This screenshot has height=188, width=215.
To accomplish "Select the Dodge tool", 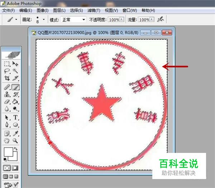I will click(15, 109).
